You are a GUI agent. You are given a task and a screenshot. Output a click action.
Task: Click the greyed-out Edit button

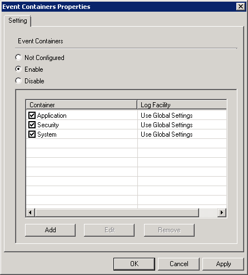[x=109, y=230]
